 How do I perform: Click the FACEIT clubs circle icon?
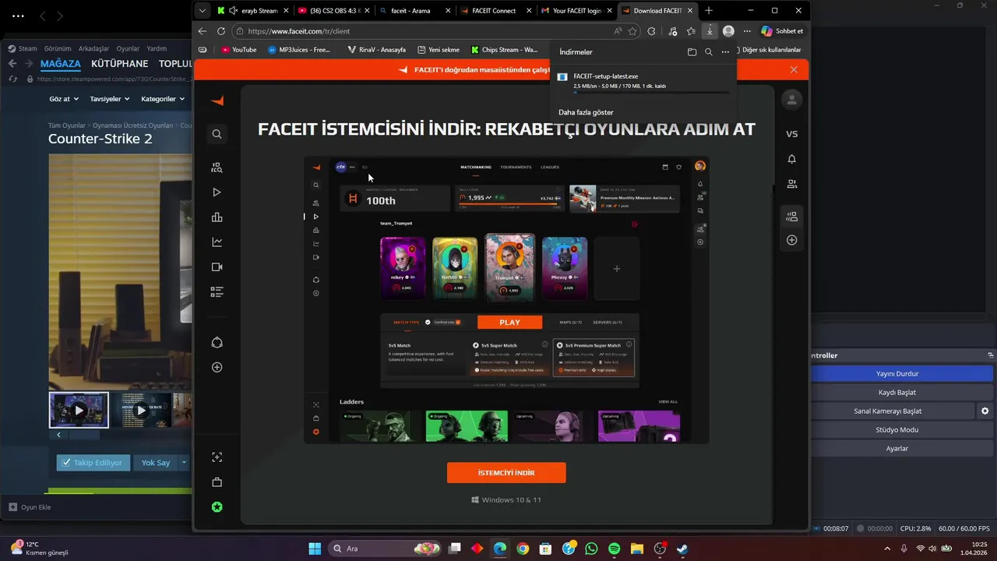click(x=217, y=343)
